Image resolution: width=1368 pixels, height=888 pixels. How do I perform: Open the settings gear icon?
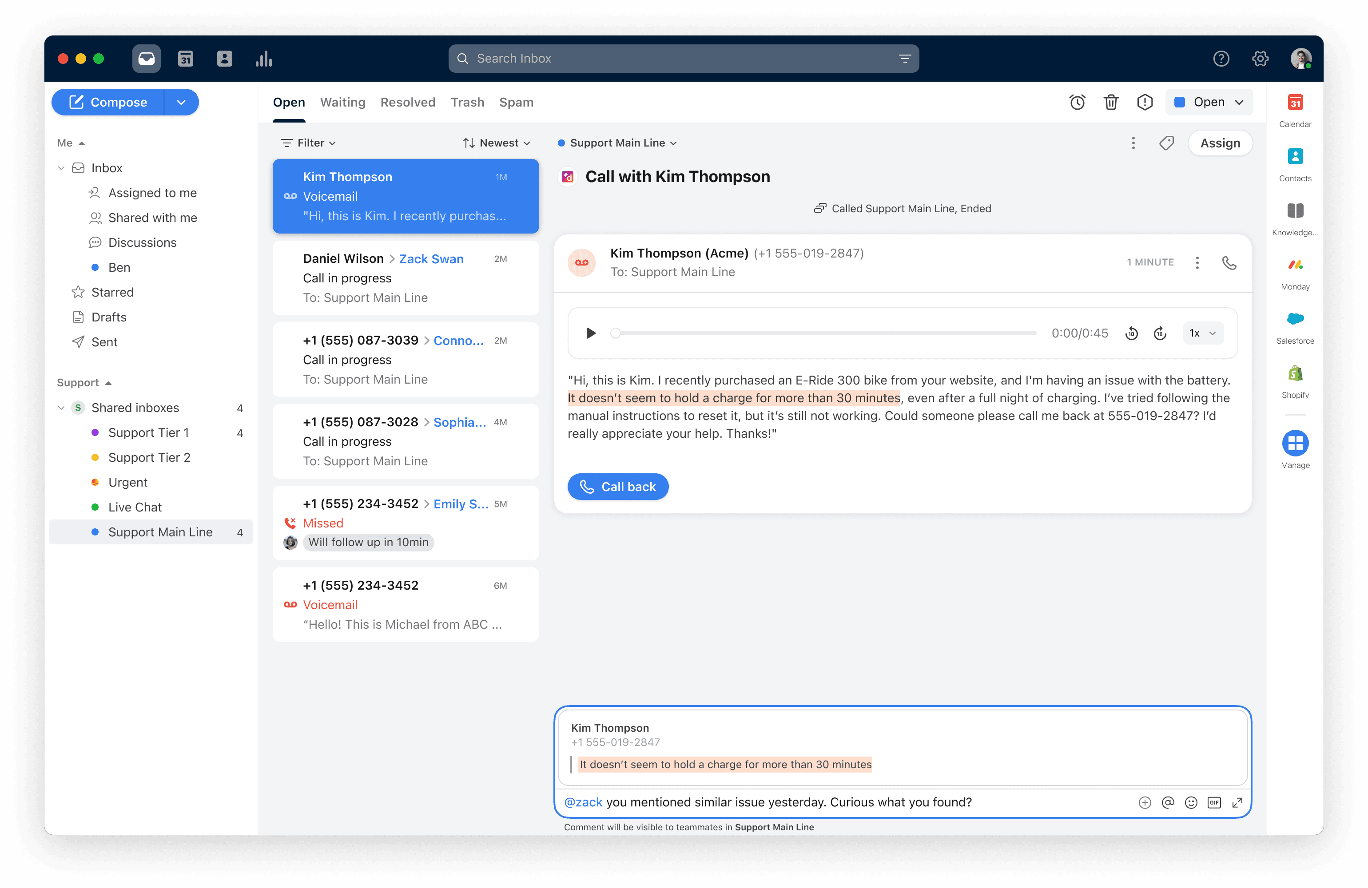pos(1260,59)
